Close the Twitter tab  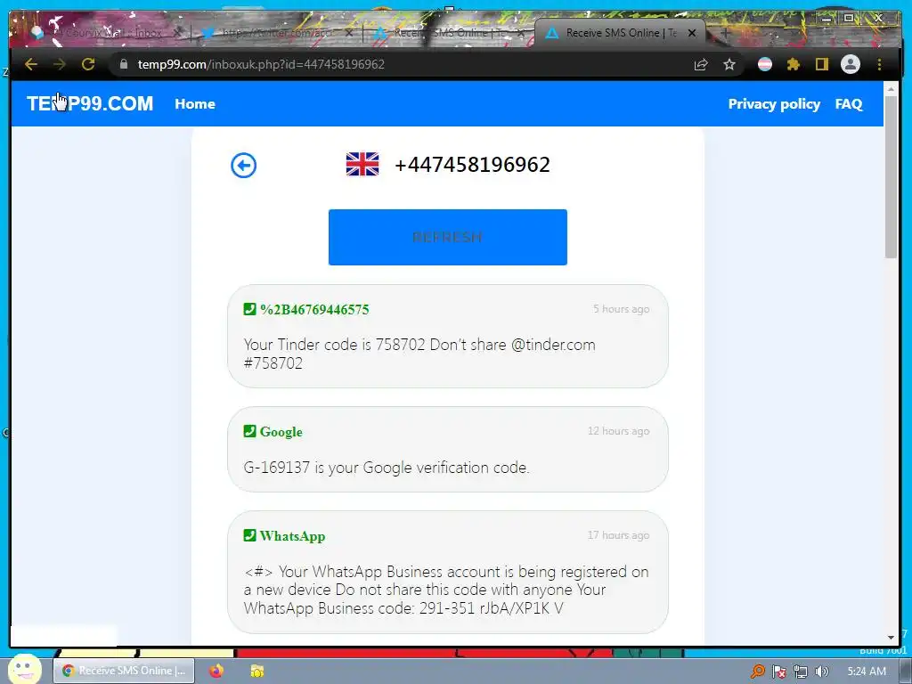[349, 33]
